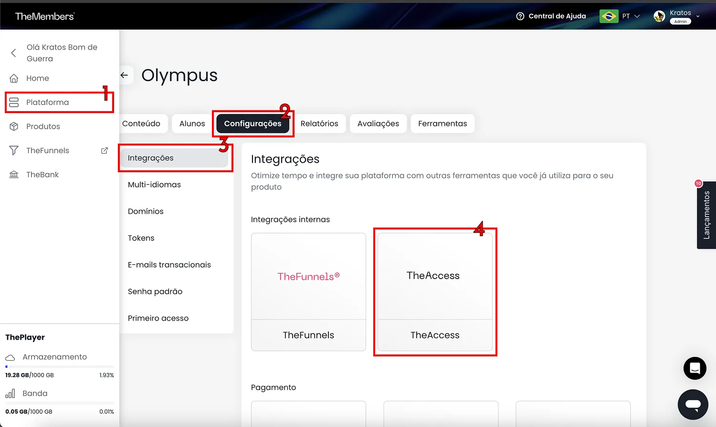716x427 pixels.
Task: Select the Configurações tab
Action: pyautogui.click(x=253, y=124)
